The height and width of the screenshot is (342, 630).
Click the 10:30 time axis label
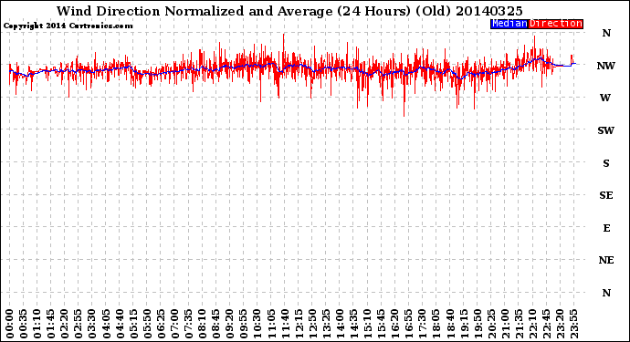(257, 324)
